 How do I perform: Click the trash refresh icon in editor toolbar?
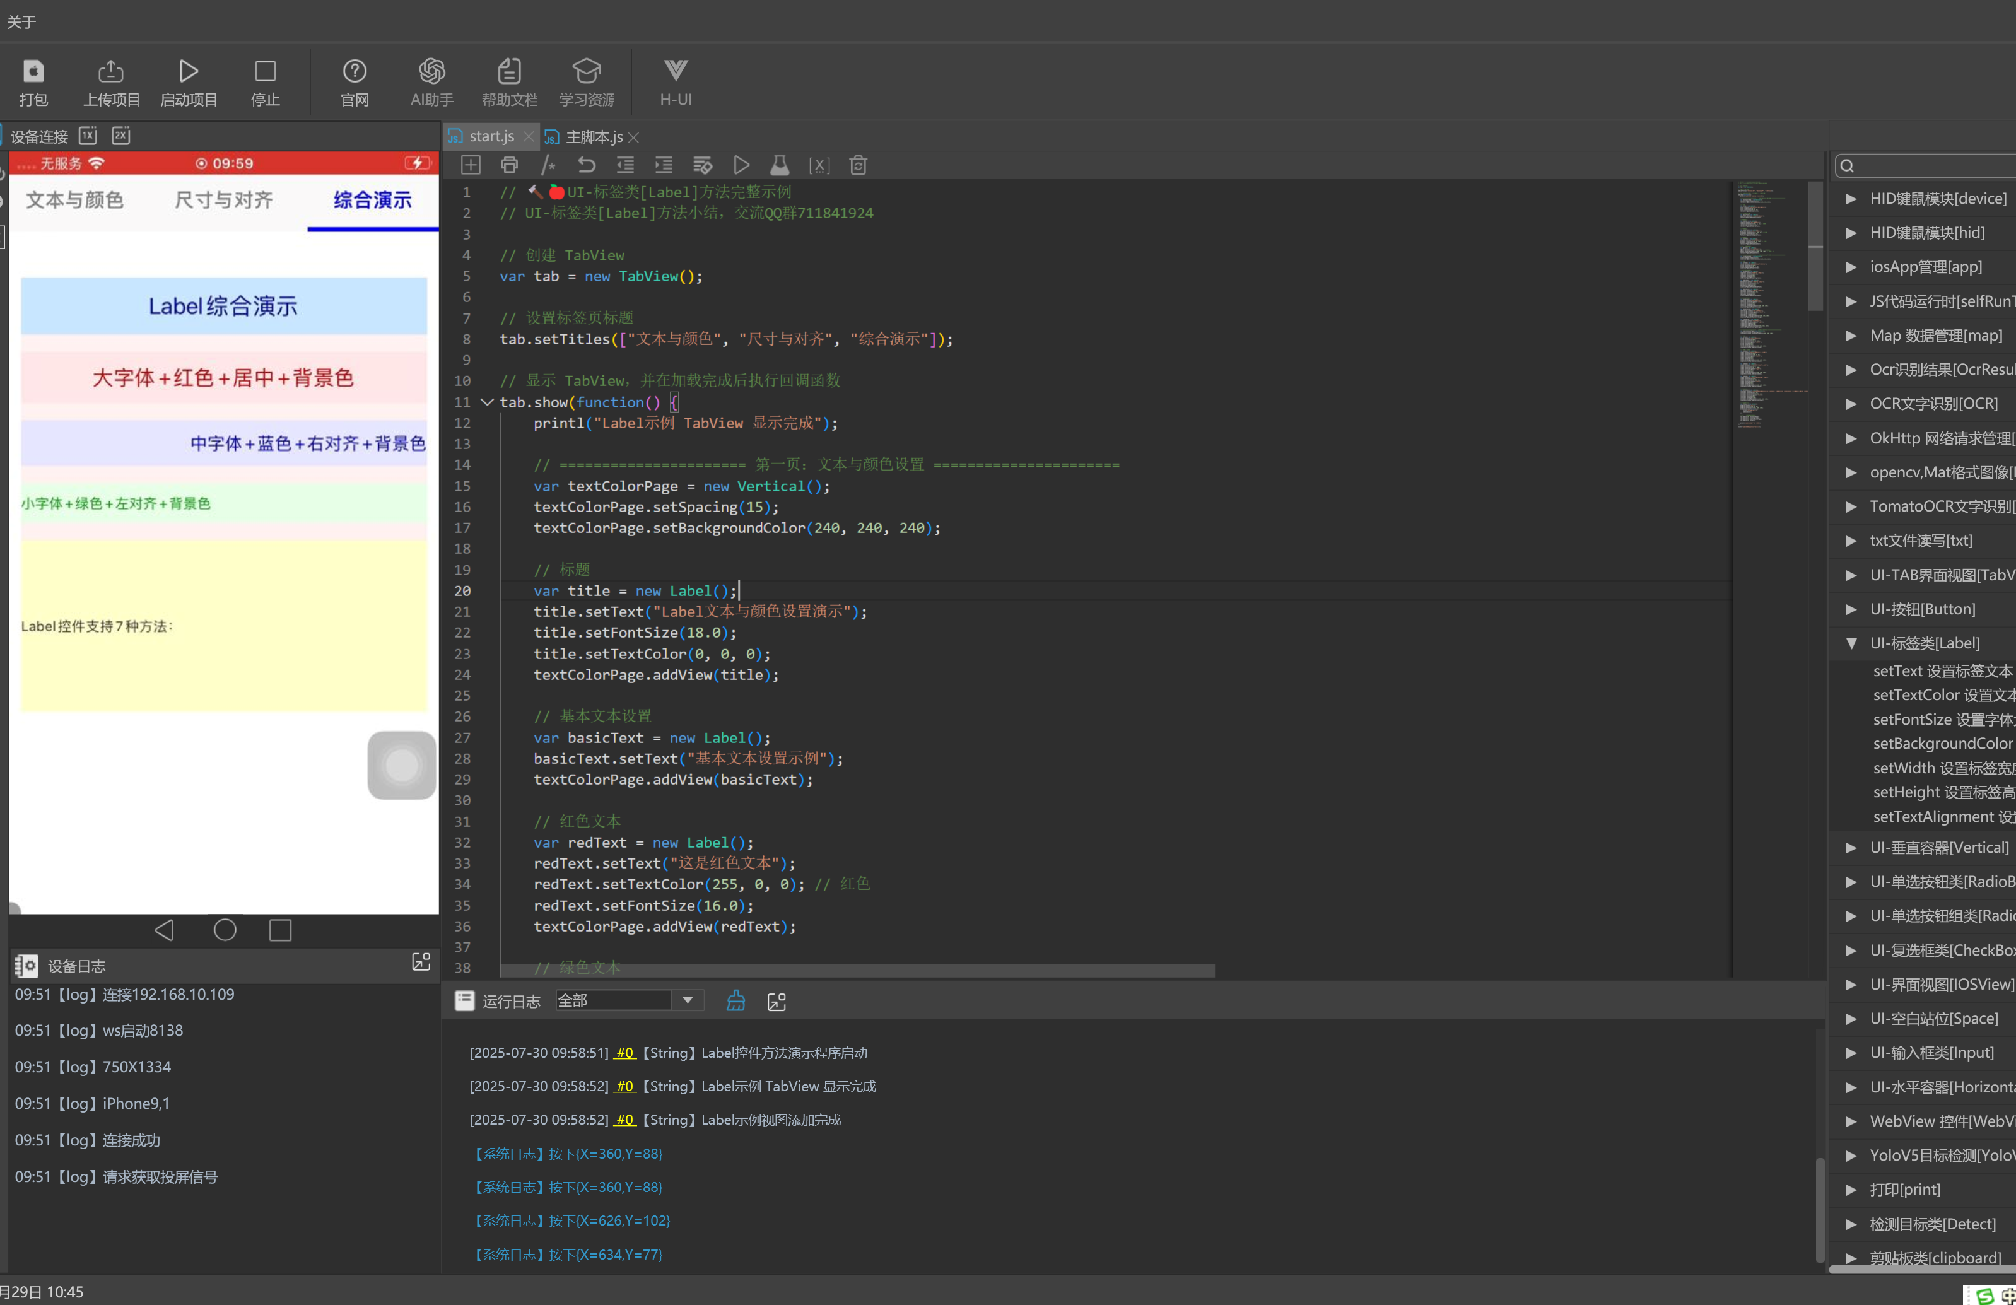(858, 165)
